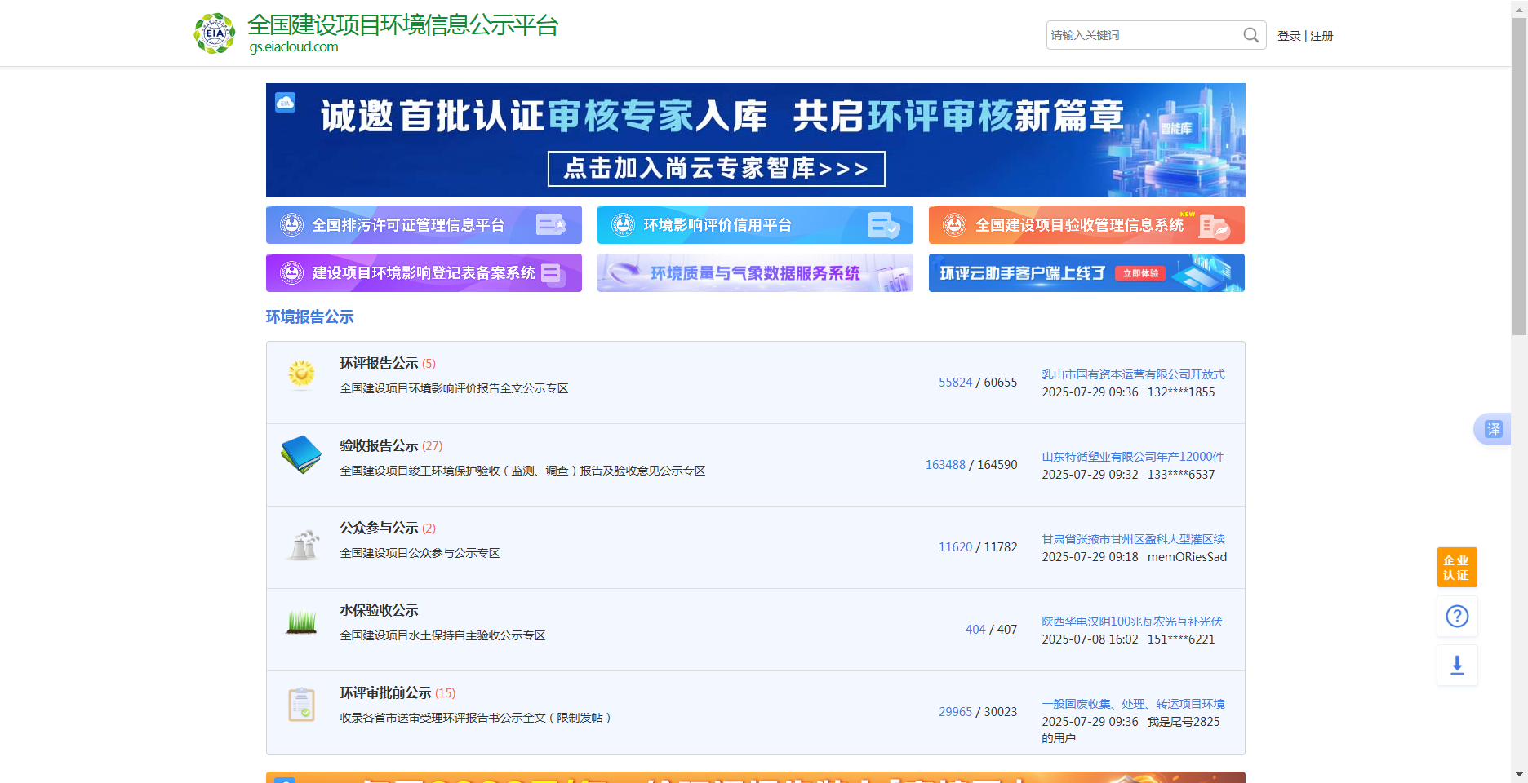Viewport: 1528px width, 783px height.
Task: Click the grass icon beside 水保验收公示
Action: click(302, 622)
